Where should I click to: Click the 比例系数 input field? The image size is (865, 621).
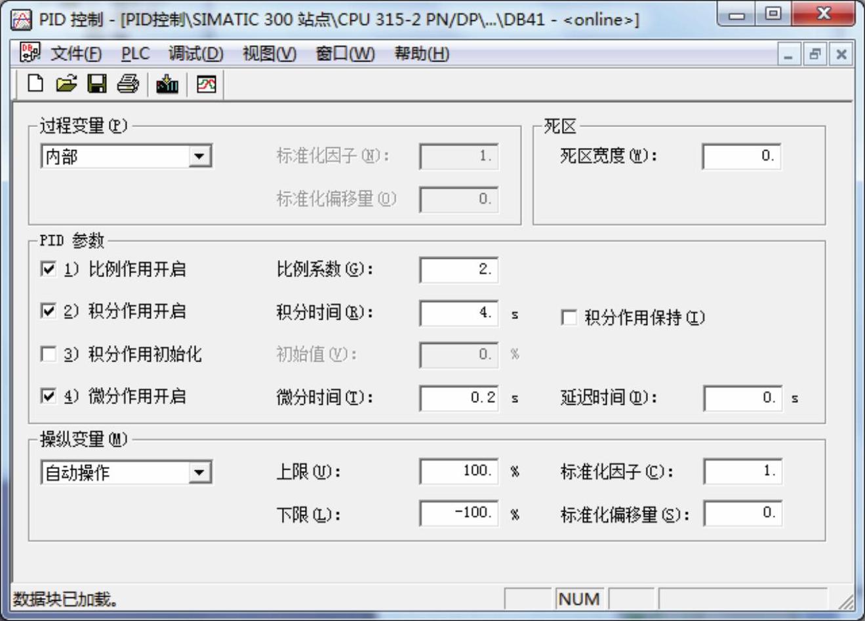tap(458, 270)
